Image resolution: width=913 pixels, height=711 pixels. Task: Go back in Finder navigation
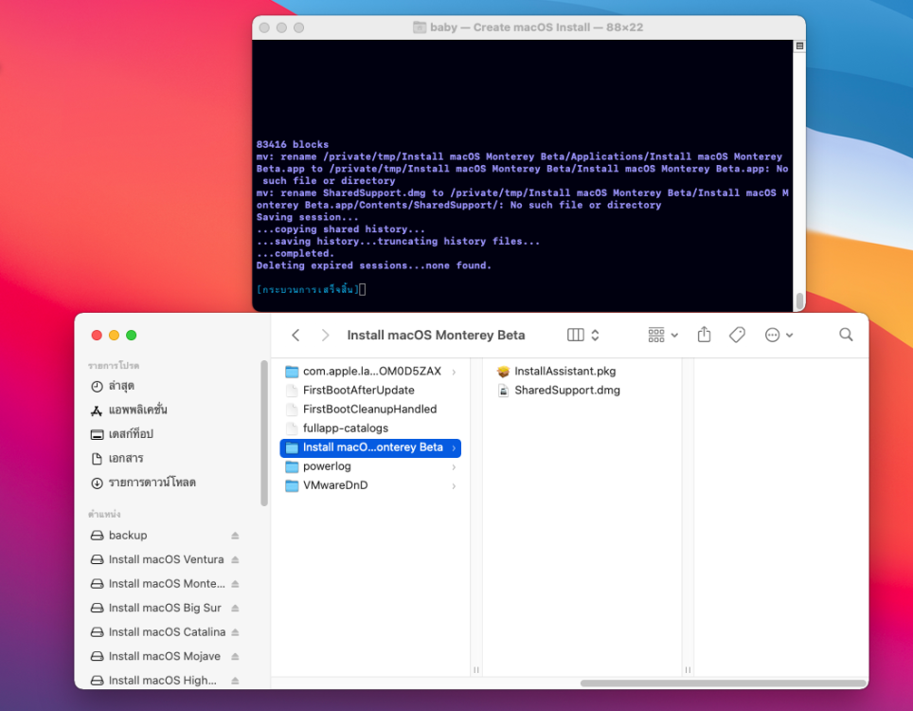[295, 335]
